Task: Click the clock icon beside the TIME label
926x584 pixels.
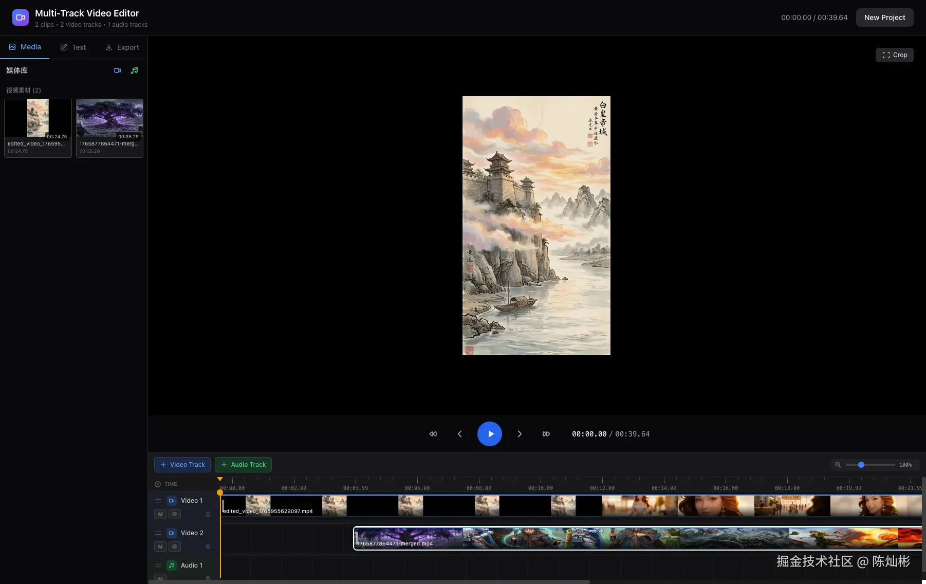Action: click(157, 484)
